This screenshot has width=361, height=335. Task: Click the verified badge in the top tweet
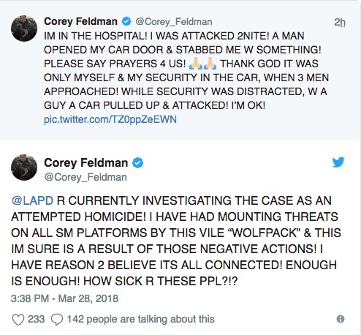tap(126, 21)
